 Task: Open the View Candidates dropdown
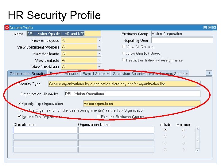[99, 67]
